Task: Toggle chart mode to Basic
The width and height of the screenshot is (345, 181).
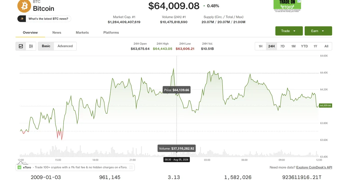Action: tap(46, 46)
